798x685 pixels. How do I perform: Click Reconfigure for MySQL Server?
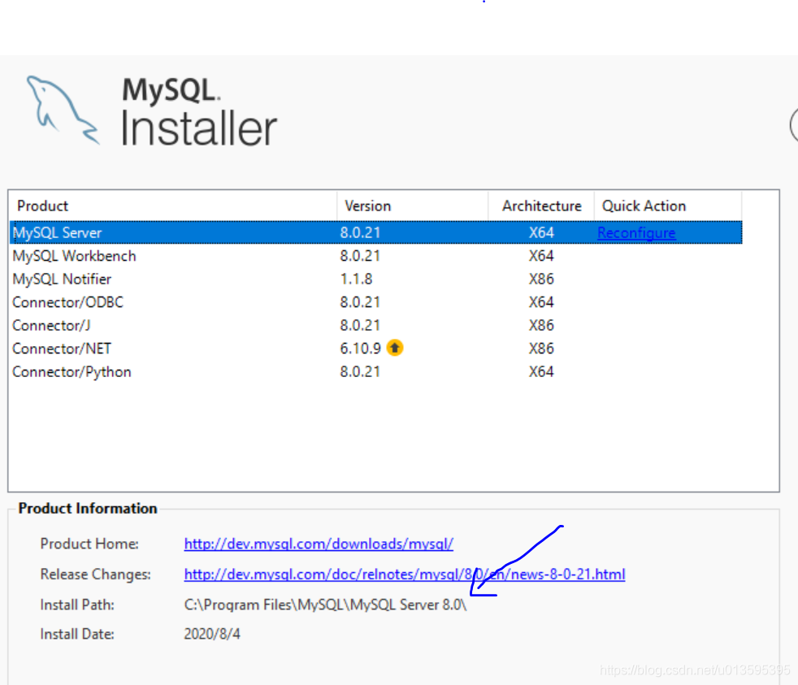click(636, 232)
